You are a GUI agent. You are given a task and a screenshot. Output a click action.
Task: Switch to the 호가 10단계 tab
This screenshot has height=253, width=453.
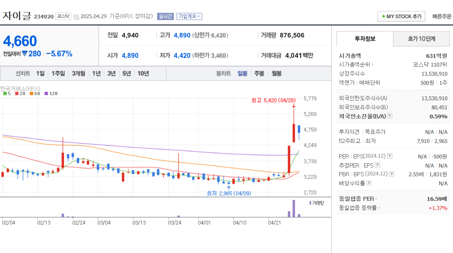pos(421,39)
